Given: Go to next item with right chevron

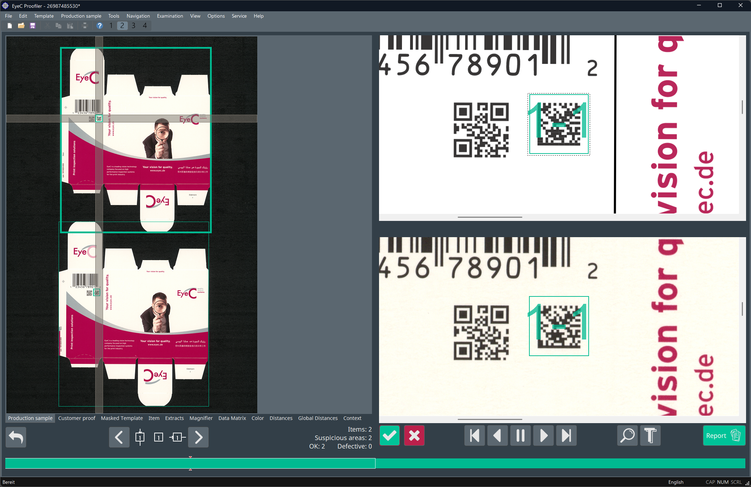Looking at the screenshot, I should 198,437.
